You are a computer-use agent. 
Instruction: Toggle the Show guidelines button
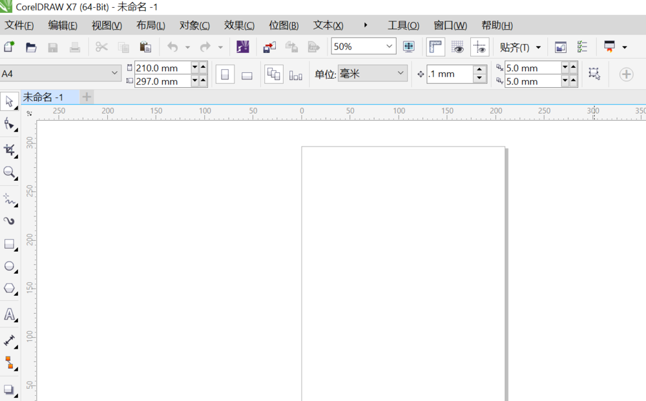click(479, 47)
